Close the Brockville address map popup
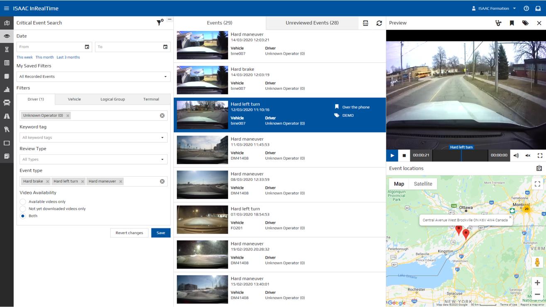 tap(510, 217)
